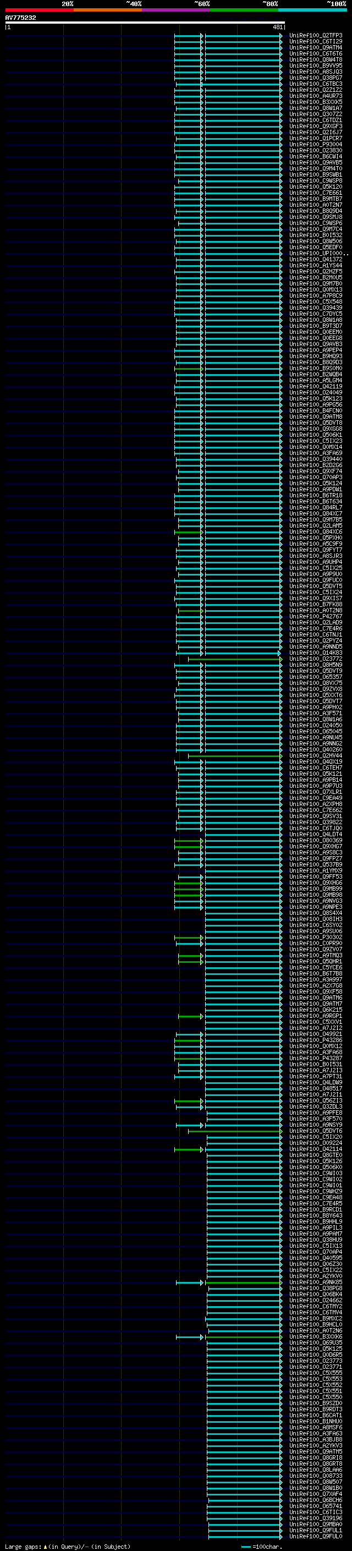Click the UniRef100_O65357 label
The height and width of the screenshot is (1551, 352).
pos(316,677)
